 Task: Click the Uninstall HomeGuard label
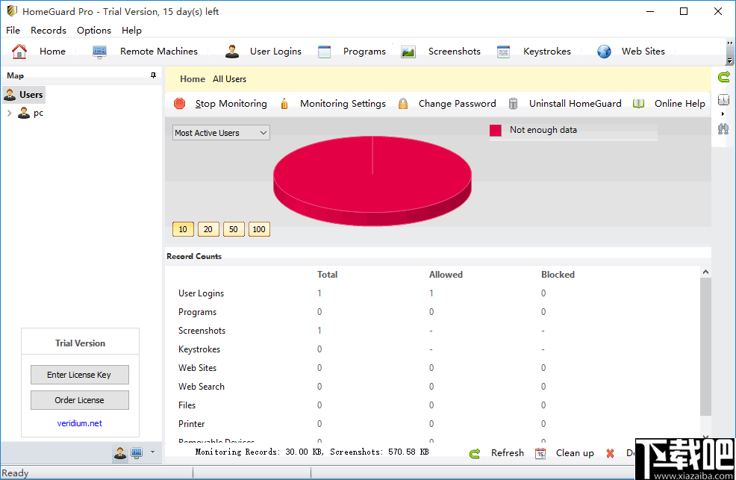tap(575, 104)
